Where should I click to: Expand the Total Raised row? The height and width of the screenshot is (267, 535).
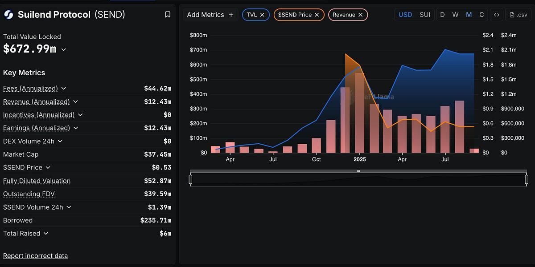pos(46,233)
